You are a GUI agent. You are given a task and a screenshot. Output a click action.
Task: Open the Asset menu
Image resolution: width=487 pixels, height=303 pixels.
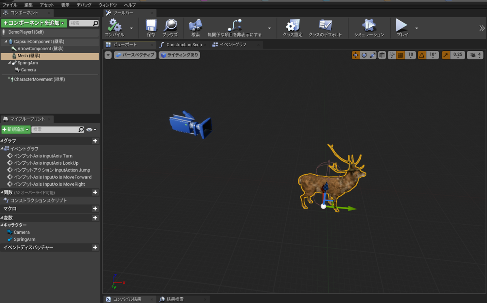[x=47, y=5]
